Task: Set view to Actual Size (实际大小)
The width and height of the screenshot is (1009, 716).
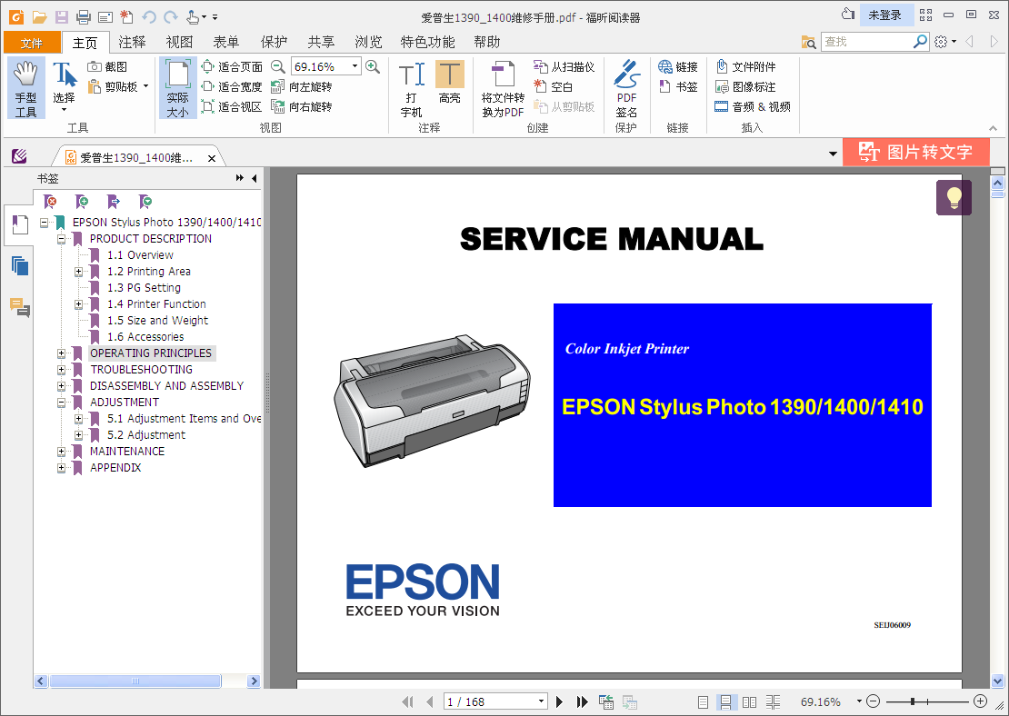Action: click(x=177, y=88)
